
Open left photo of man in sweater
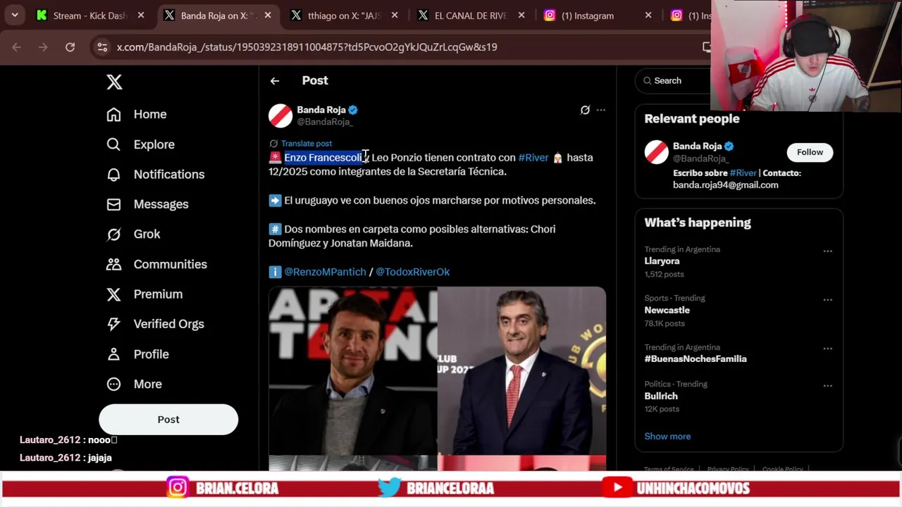click(x=352, y=370)
